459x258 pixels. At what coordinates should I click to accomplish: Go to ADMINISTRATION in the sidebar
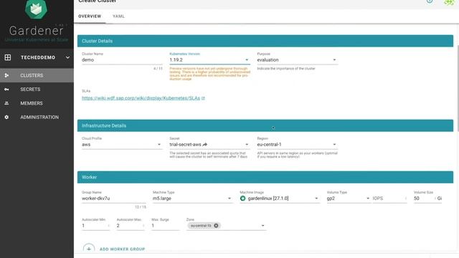(39, 117)
